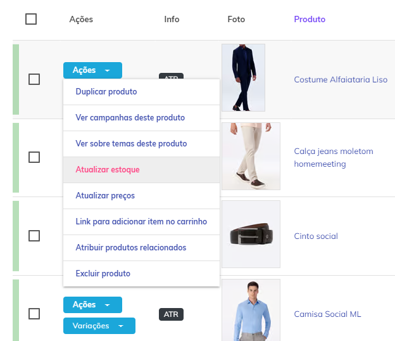The height and width of the screenshot is (341, 395).
Task: Click Ver sobre temas deste produto
Action: click(x=131, y=144)
